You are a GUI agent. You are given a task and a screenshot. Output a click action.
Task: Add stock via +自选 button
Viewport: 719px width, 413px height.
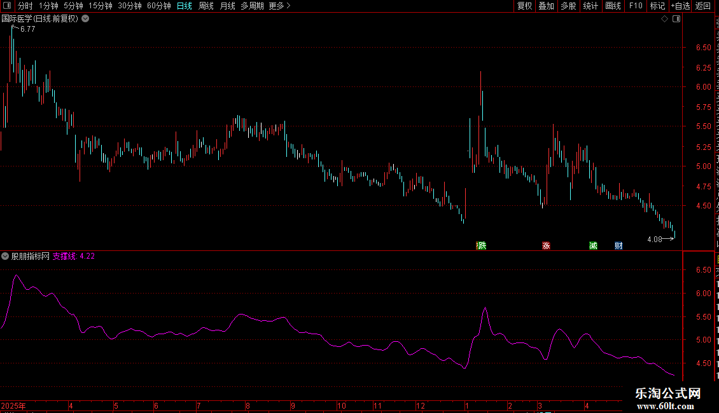point(680,6)
